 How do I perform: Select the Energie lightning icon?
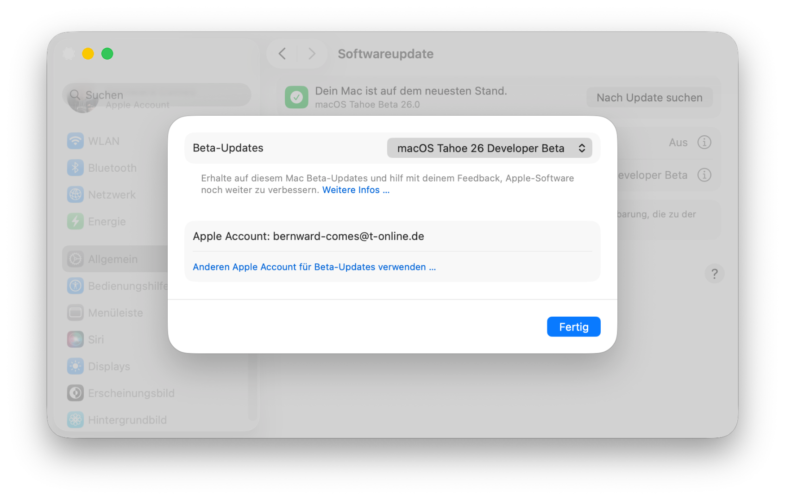pos(75,221)
